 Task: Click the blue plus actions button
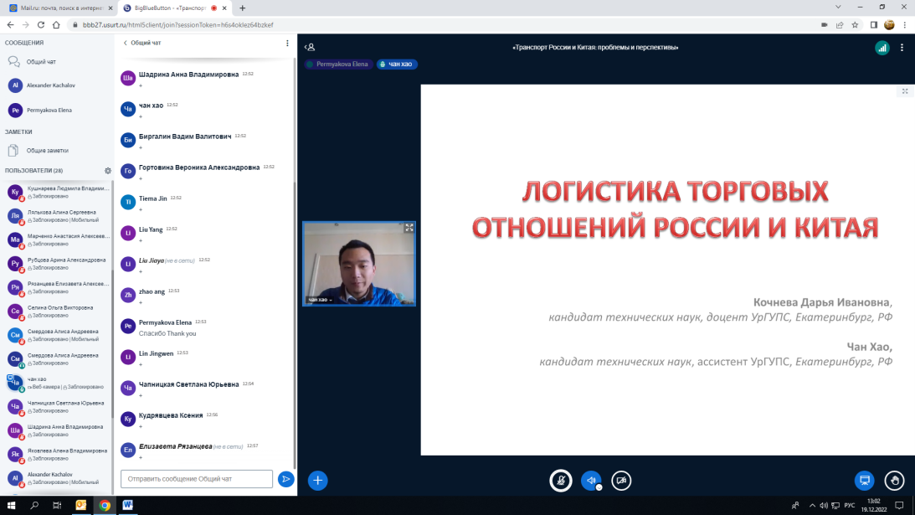pyautogui.click(x=317, y=480)
